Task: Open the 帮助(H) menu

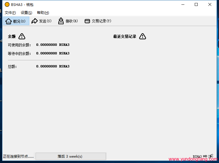Action: (43, 13)
